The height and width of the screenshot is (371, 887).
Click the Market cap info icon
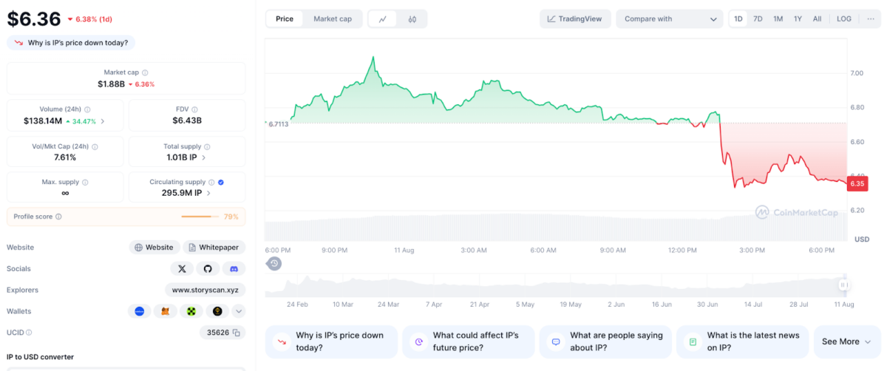point(145,72)
